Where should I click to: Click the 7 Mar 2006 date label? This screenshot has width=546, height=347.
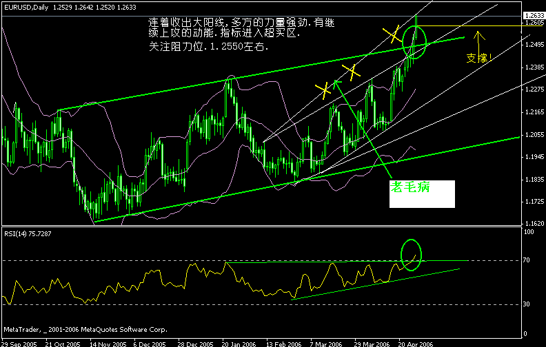pos(326,344)
